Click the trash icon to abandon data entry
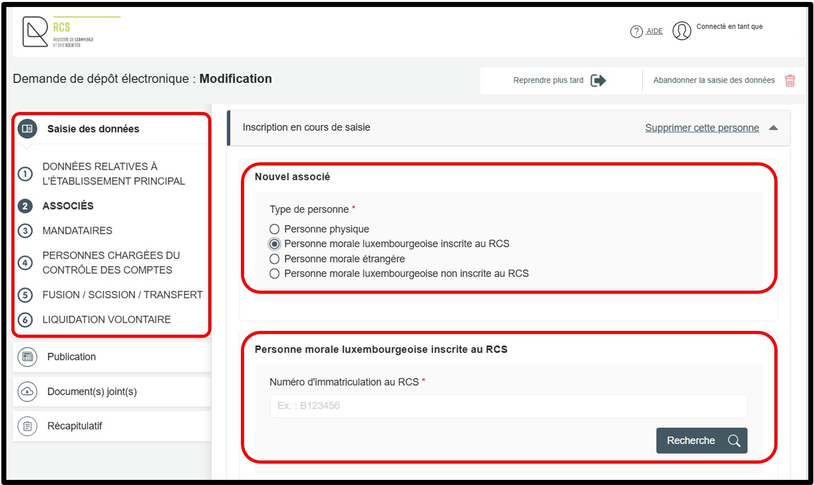This screenshot has height=485, width=814. (x=789, y=81)
